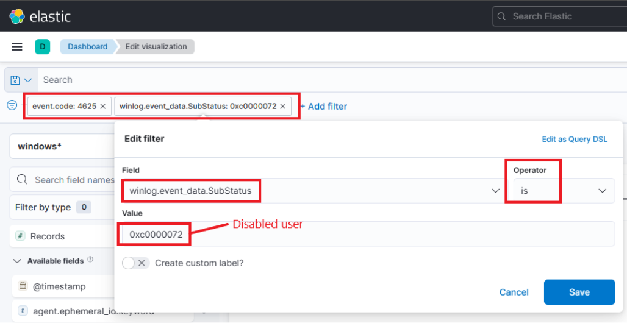This screenshot has height=326, width=627.
Task: Click Edit visualization breadcrumb
Action: tap(156, 47)
